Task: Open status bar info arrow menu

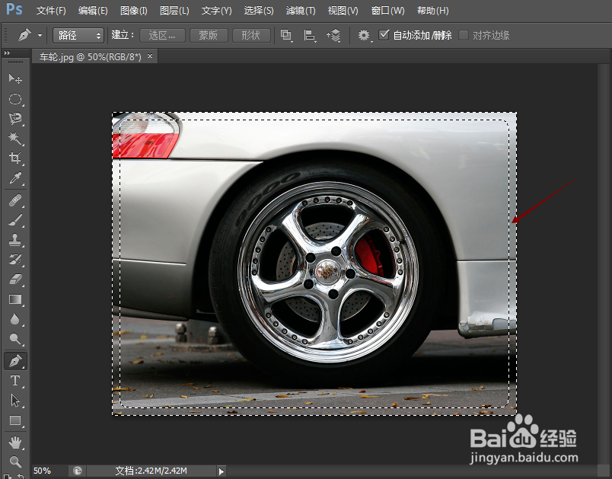Action: 222,471
